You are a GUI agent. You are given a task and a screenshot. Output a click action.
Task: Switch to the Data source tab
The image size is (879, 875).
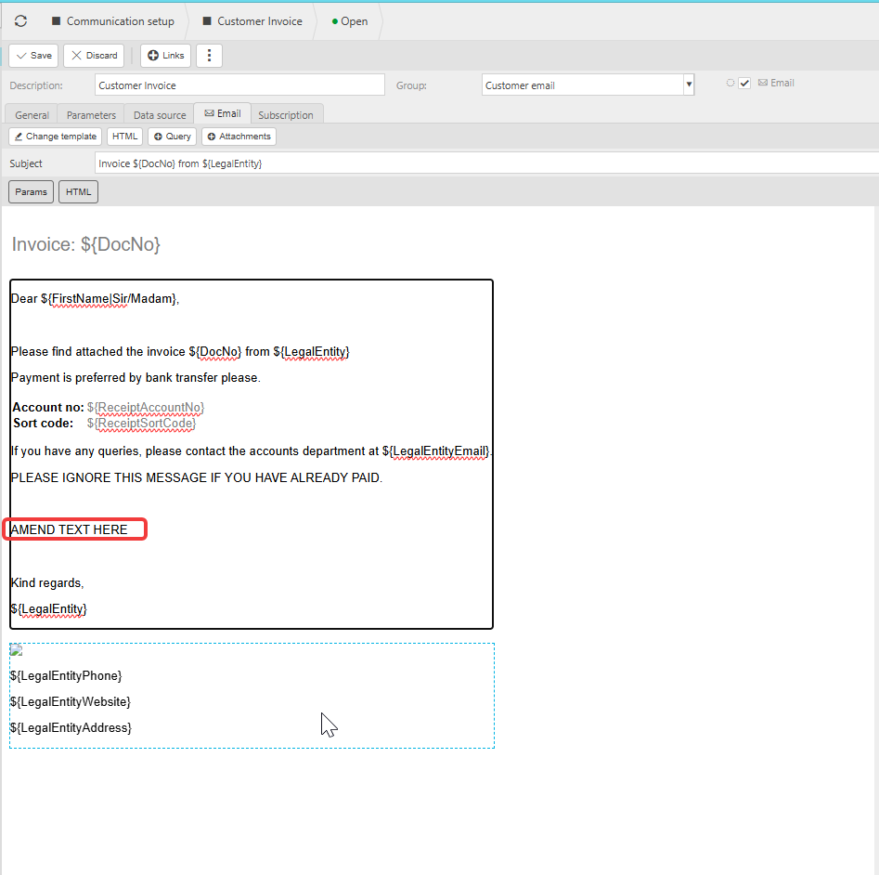pos(160,115)
